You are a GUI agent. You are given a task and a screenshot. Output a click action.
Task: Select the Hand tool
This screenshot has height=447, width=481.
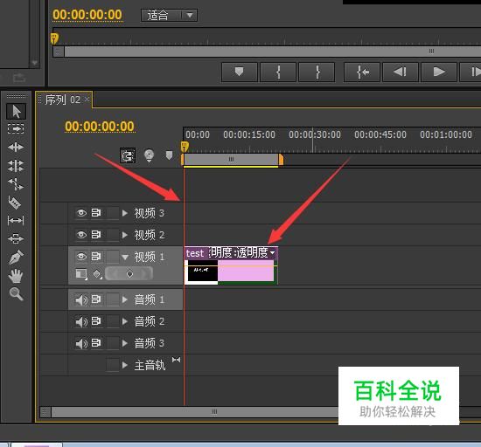pyautogui.click(x=16, y=276)
